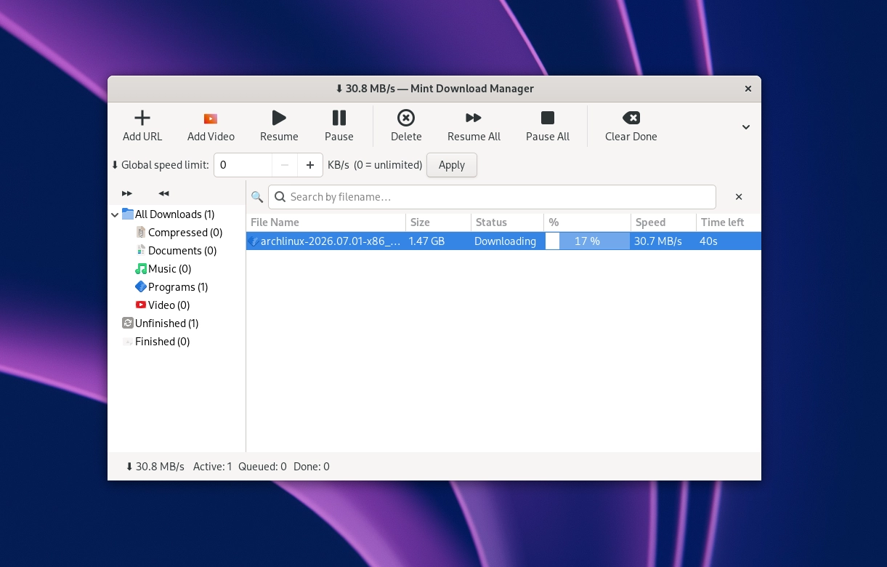Click Resume All in the toolbar
The image size is (887, 567).
tap(474, 126)
